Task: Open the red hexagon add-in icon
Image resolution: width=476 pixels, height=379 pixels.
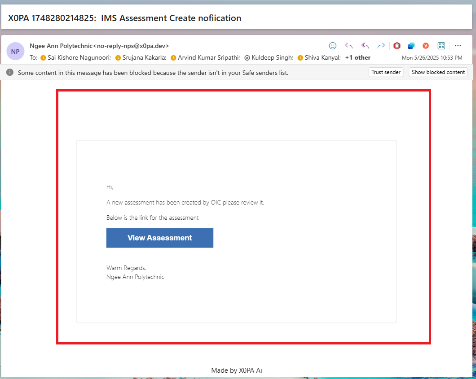Action: 397,46
